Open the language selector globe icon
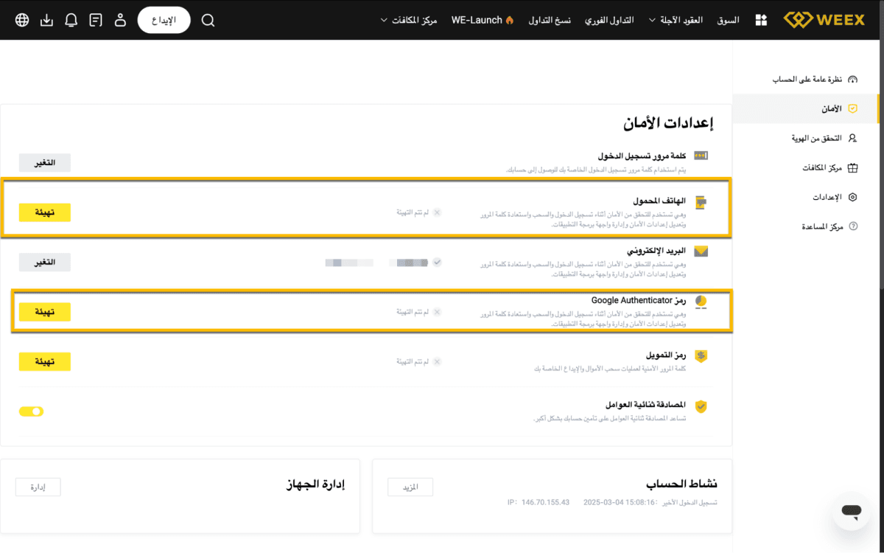884x553 pixels. 21,20
